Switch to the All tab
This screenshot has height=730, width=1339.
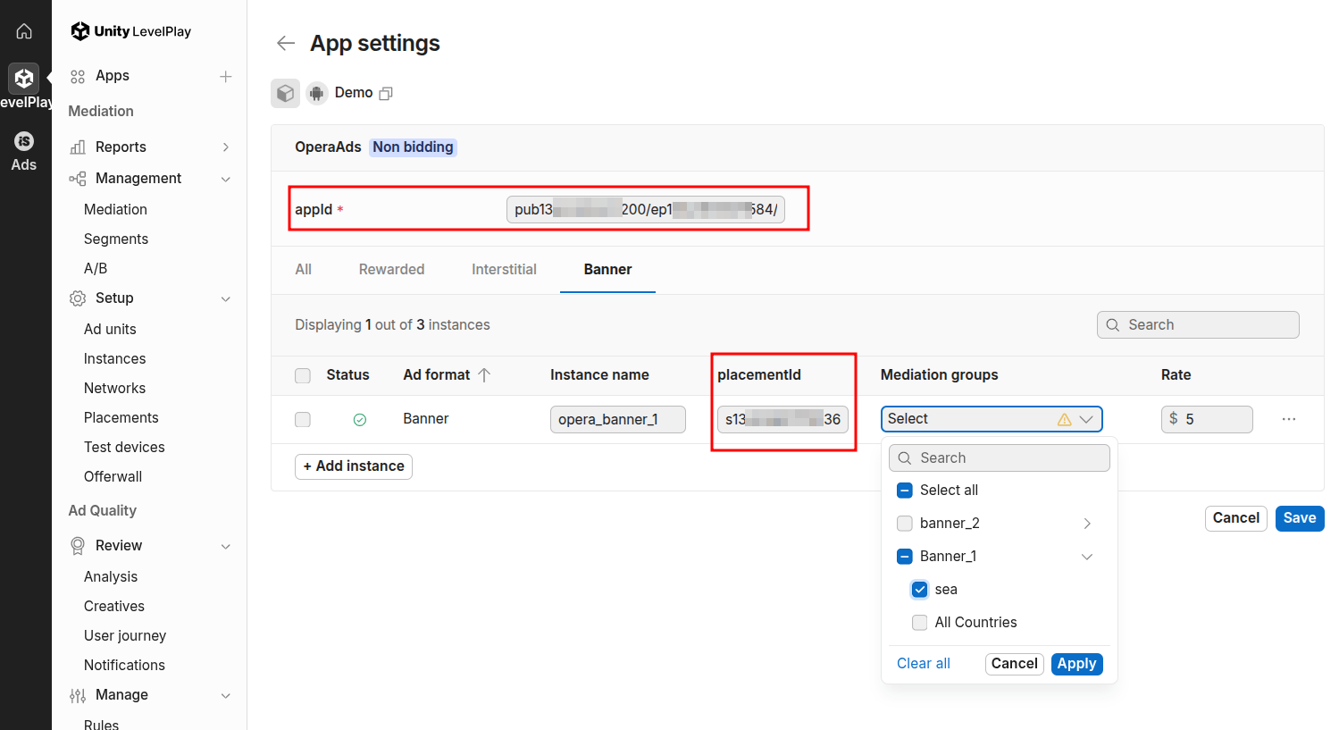(304, 270)
